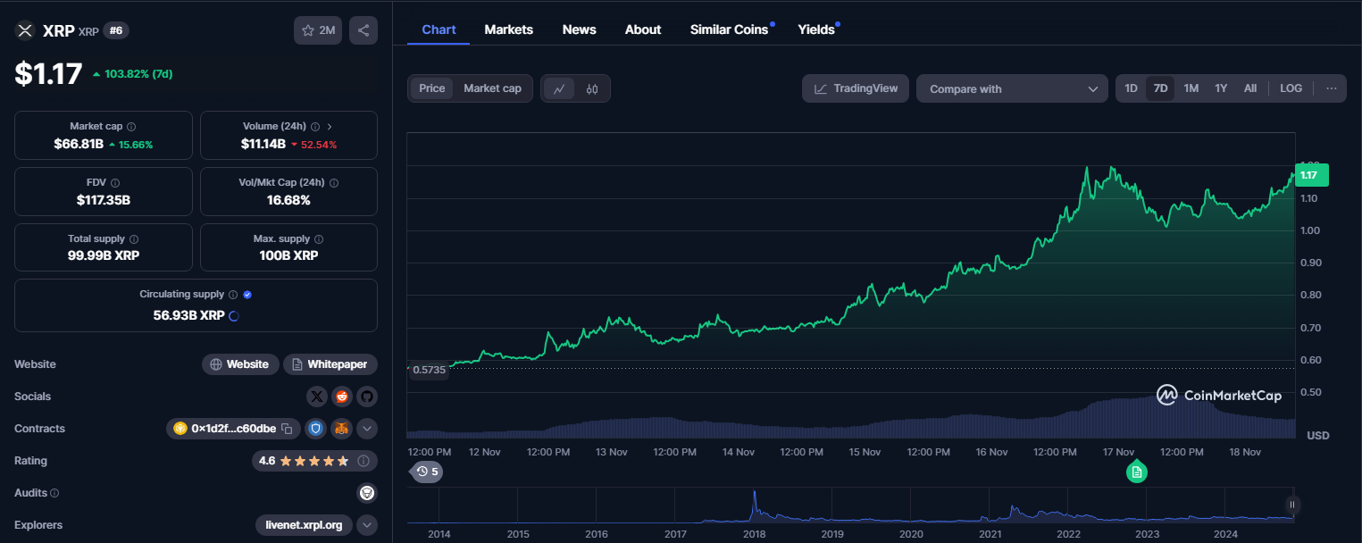Open the Similar Coins tab
Screen dimensions: 1362x543
tap(729, 29)
